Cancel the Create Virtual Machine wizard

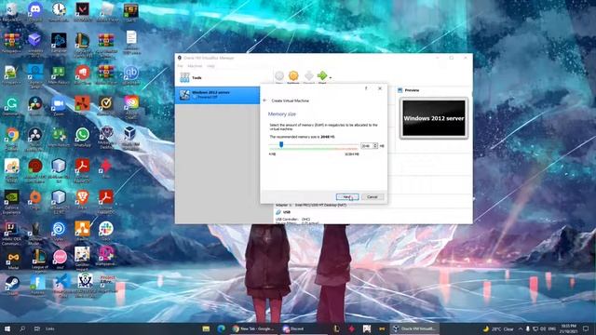(x=372, y=196)
